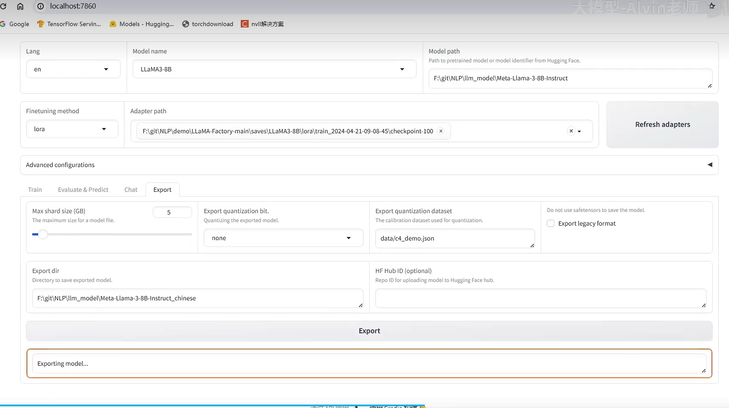729x408 pixels.
Task: Open the Models - Hugging Face bookmark
Action: (142, 24)
